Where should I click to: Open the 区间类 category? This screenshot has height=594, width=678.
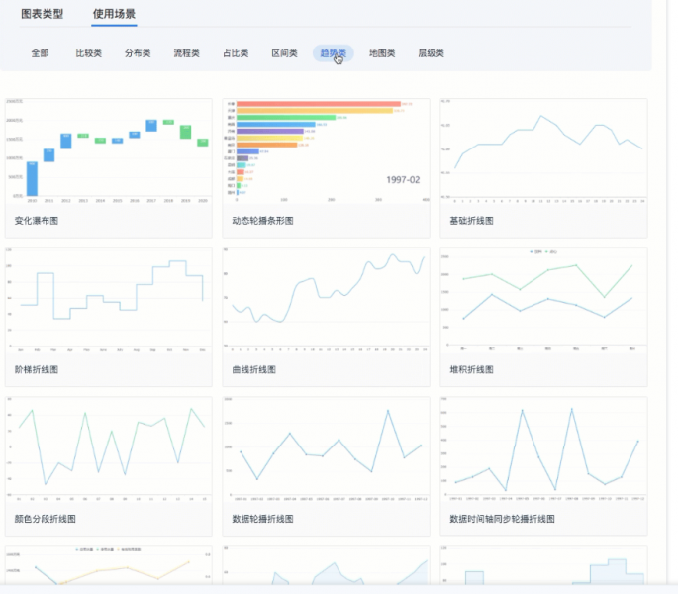click(284, 53)
